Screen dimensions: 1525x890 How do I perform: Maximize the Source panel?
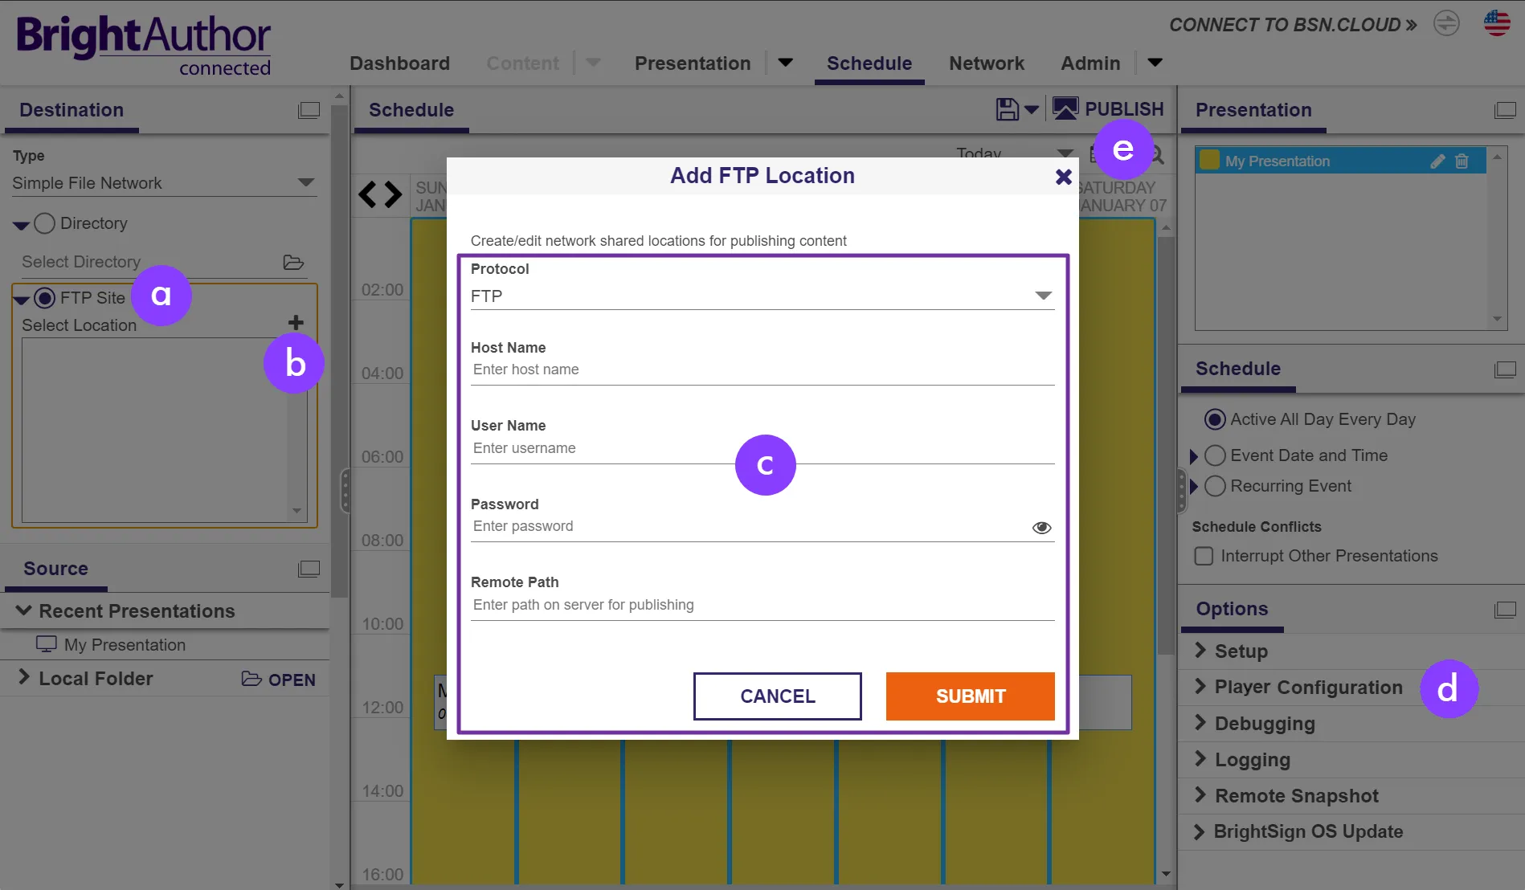pos(309,569)
